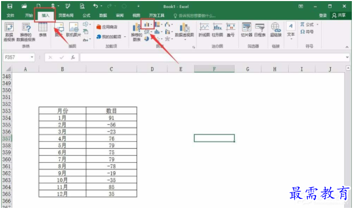Viewport: 354px width, 210px height.
Task: Insert a Column sparkline (柱形图)
Action: 217,30
